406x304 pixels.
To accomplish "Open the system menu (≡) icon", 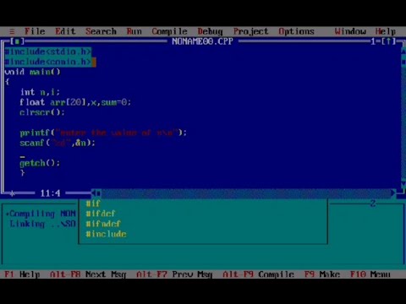I will click(12, 31).
